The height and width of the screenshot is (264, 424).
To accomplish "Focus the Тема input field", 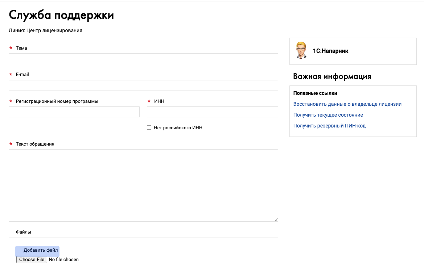I will (x=143, y=59).
